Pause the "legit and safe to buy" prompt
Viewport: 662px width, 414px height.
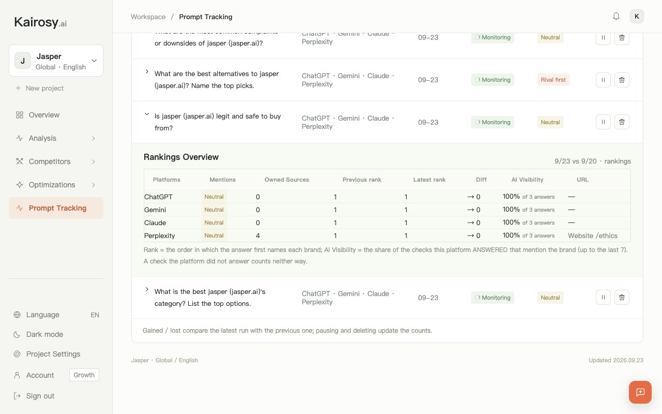(603, 122)
